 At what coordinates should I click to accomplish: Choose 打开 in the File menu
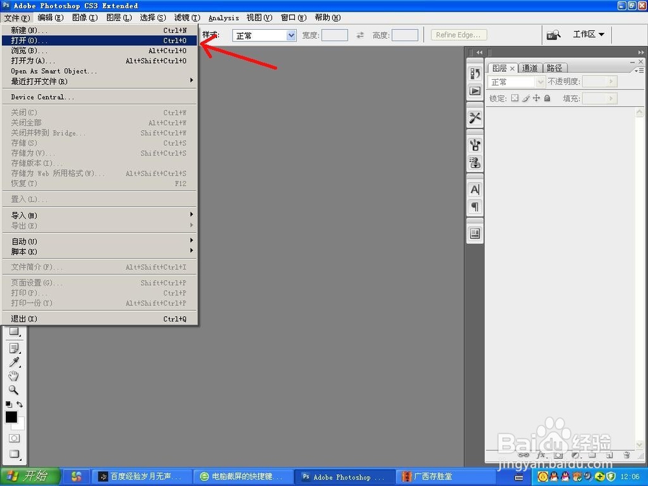coord(99,40)
